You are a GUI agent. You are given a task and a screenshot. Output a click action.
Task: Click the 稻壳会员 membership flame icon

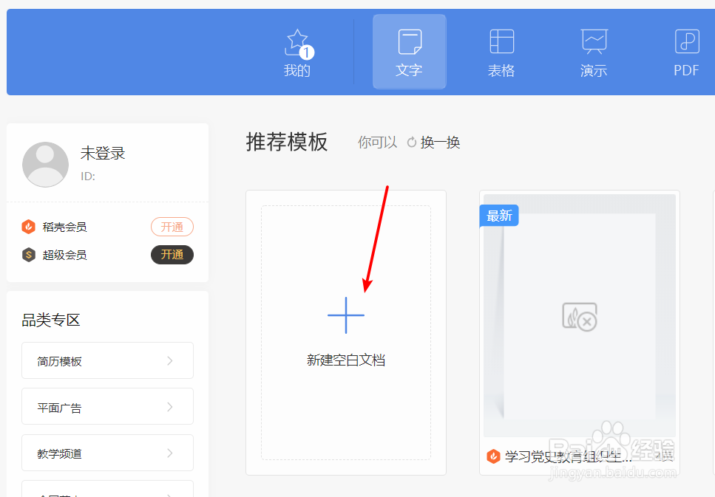28,227
